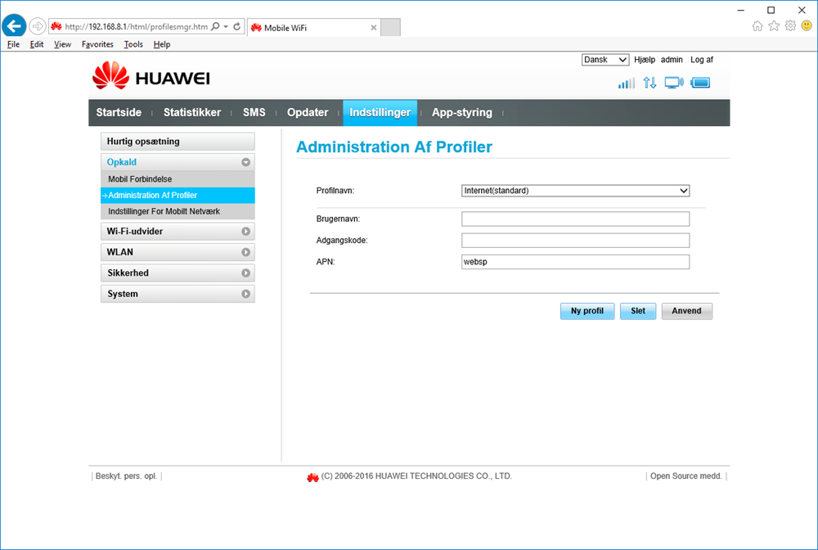This screenshot has width=818, height=550.
Task: Open address bar autocomplete dropdown arrow
Action: click(226, 26)
